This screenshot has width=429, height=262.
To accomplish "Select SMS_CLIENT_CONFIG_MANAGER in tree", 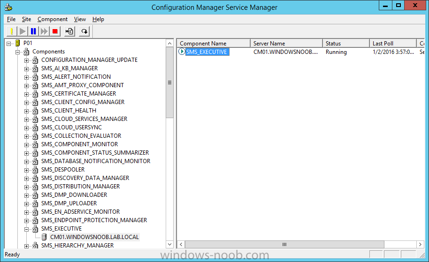I will (x=83, y=102).
